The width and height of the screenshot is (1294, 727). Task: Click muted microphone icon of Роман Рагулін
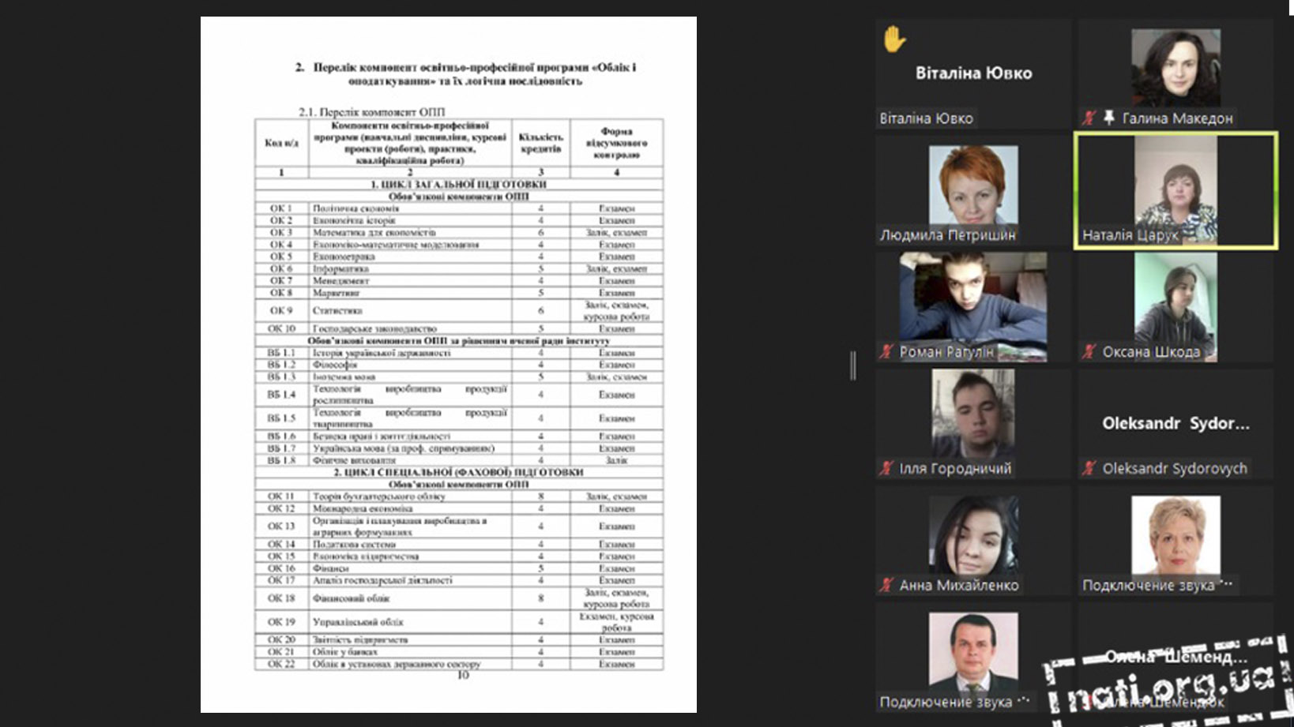point(886,351)
